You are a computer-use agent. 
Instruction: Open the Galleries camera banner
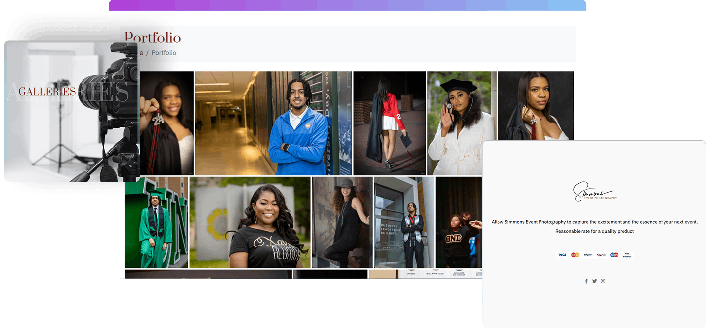pyautogui.click(x=72, y=111)
